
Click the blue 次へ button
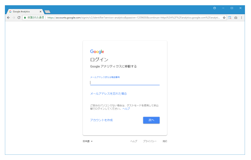(151, 120)
